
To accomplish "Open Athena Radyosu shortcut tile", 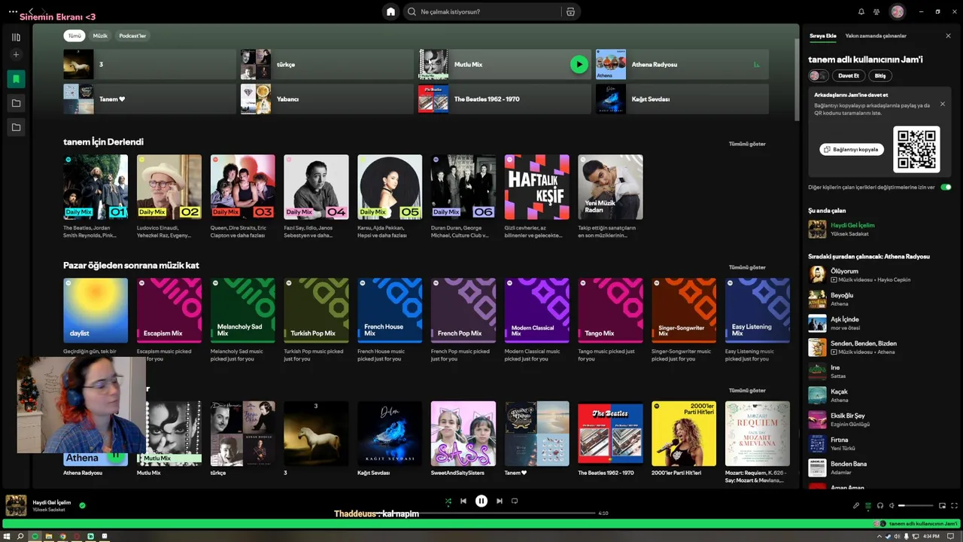I will [682, 65].
